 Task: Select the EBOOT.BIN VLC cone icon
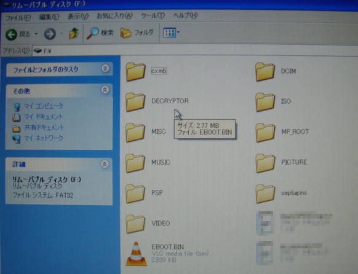tap(136, 254)
